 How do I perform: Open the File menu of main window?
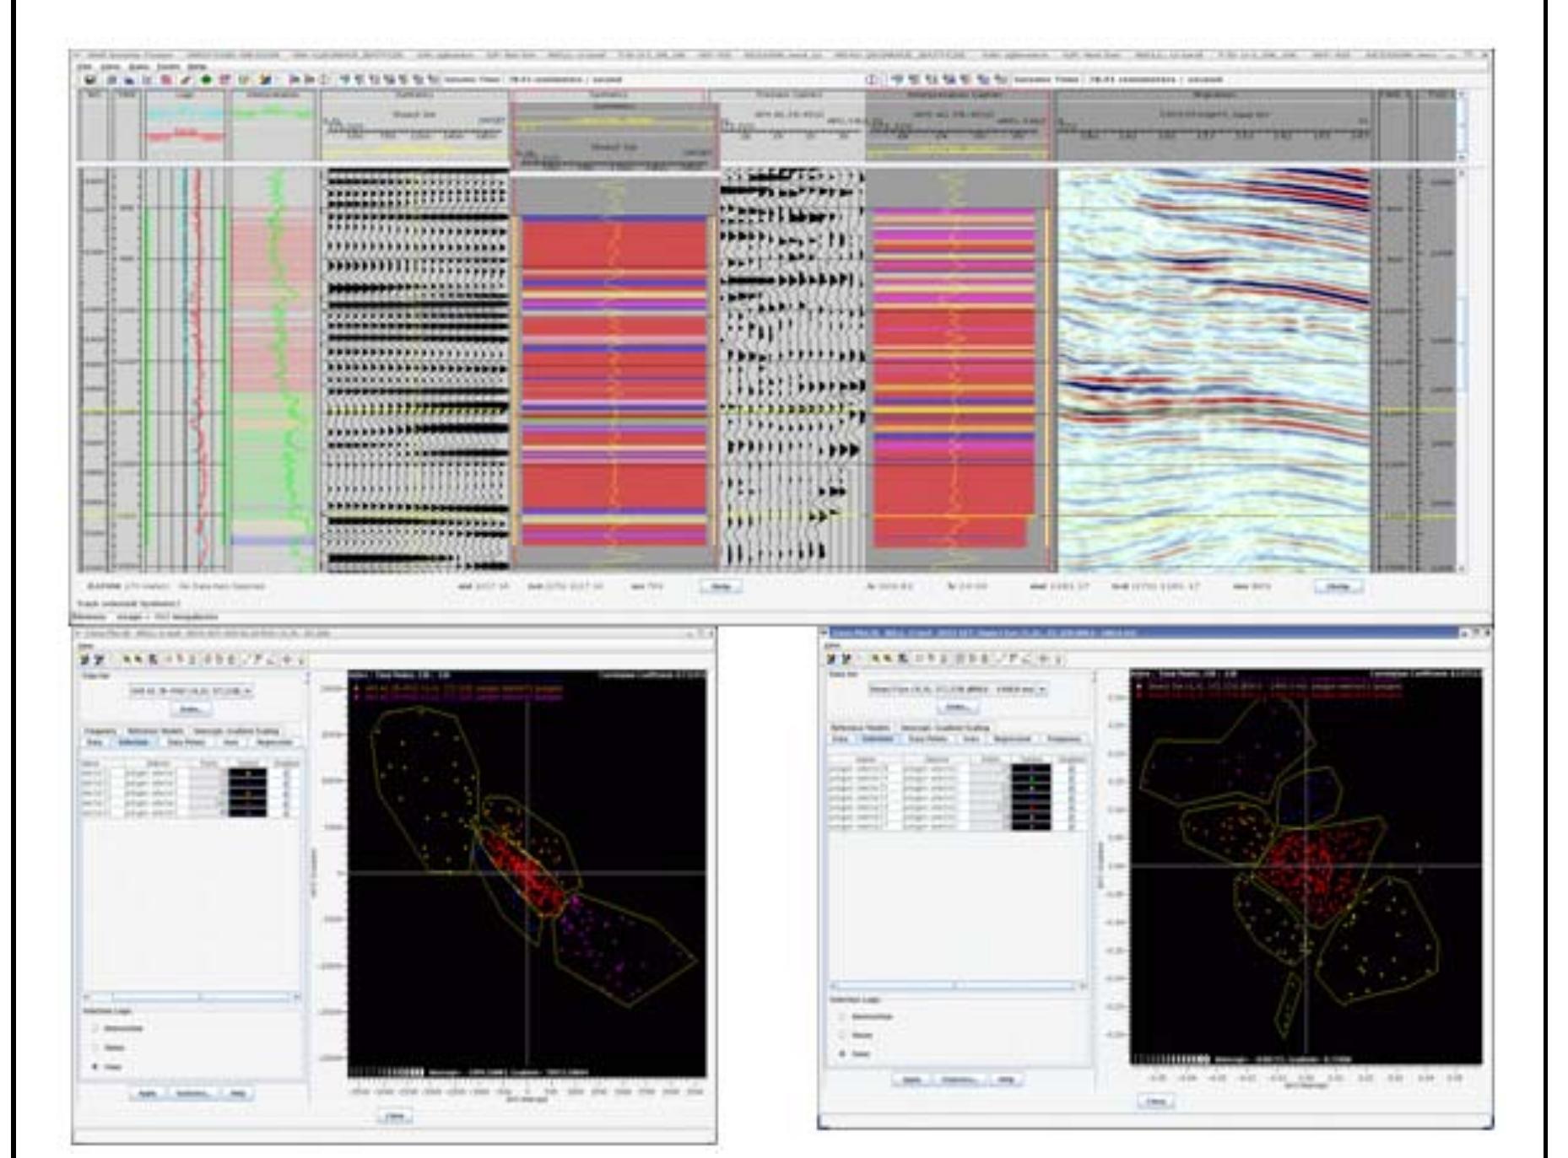pyautogui.click(x=84, y=66)
